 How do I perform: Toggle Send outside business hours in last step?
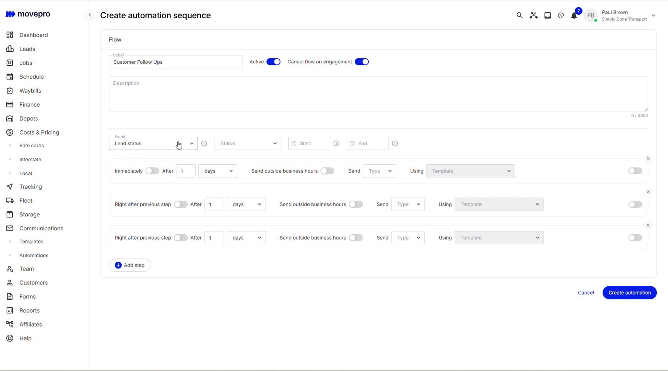(x=356, y=238)
